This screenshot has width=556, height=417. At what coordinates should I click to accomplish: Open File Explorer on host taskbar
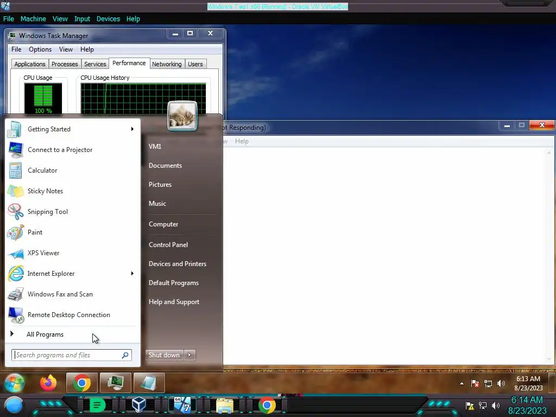(x=224, y=406)
